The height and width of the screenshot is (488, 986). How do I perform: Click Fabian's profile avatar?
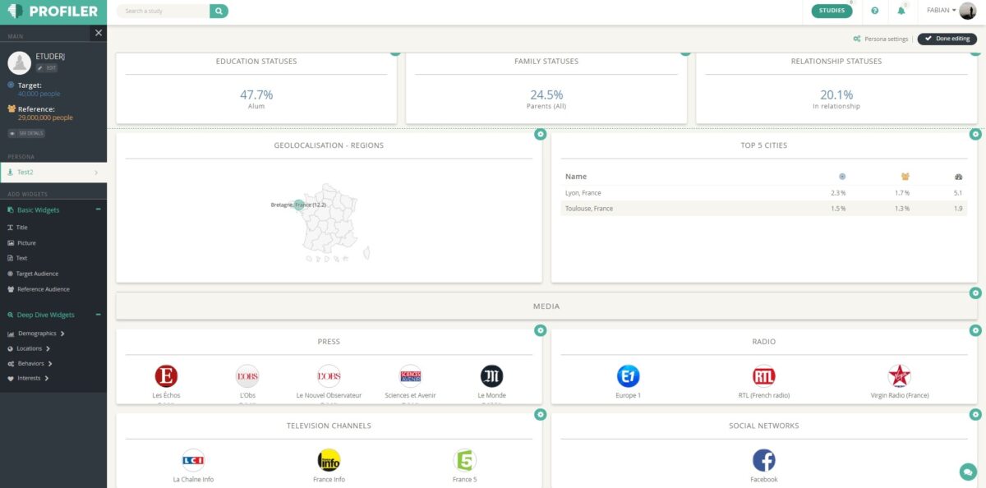pyautogui.click(x=968, y=11)
